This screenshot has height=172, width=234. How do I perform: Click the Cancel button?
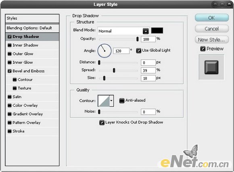pos(212,29)
